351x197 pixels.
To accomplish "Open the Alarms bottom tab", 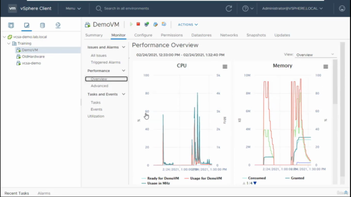I will click(x=44, y=193).
